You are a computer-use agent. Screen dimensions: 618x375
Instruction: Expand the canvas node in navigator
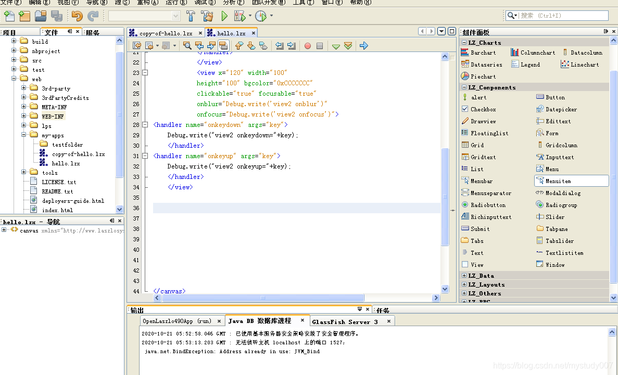(4, 230)
